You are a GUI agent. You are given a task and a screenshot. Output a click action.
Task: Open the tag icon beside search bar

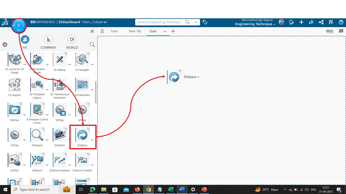(x=205, y=22)
